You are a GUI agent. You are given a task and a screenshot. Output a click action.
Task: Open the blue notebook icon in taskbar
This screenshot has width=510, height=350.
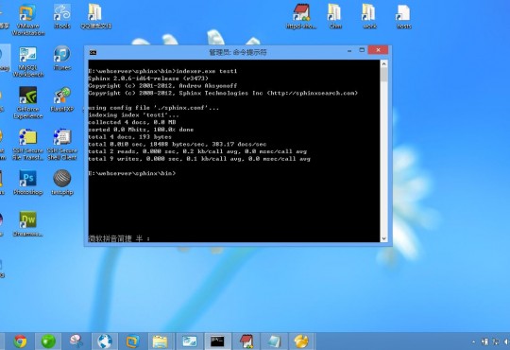coord(274,341)
